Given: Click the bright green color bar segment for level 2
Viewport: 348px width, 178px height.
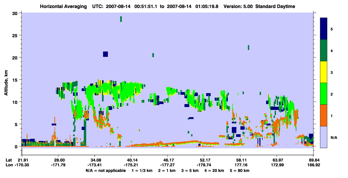Looking at the screenshot, I should (x=324, y=94).
